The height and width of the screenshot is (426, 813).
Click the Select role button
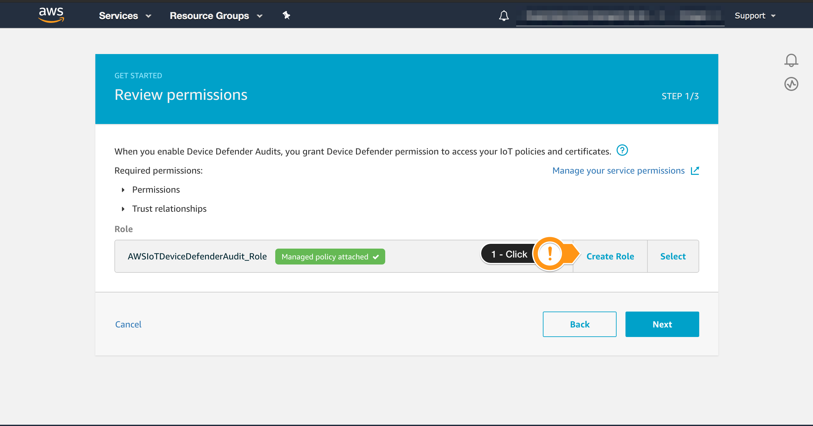point(673,256)
